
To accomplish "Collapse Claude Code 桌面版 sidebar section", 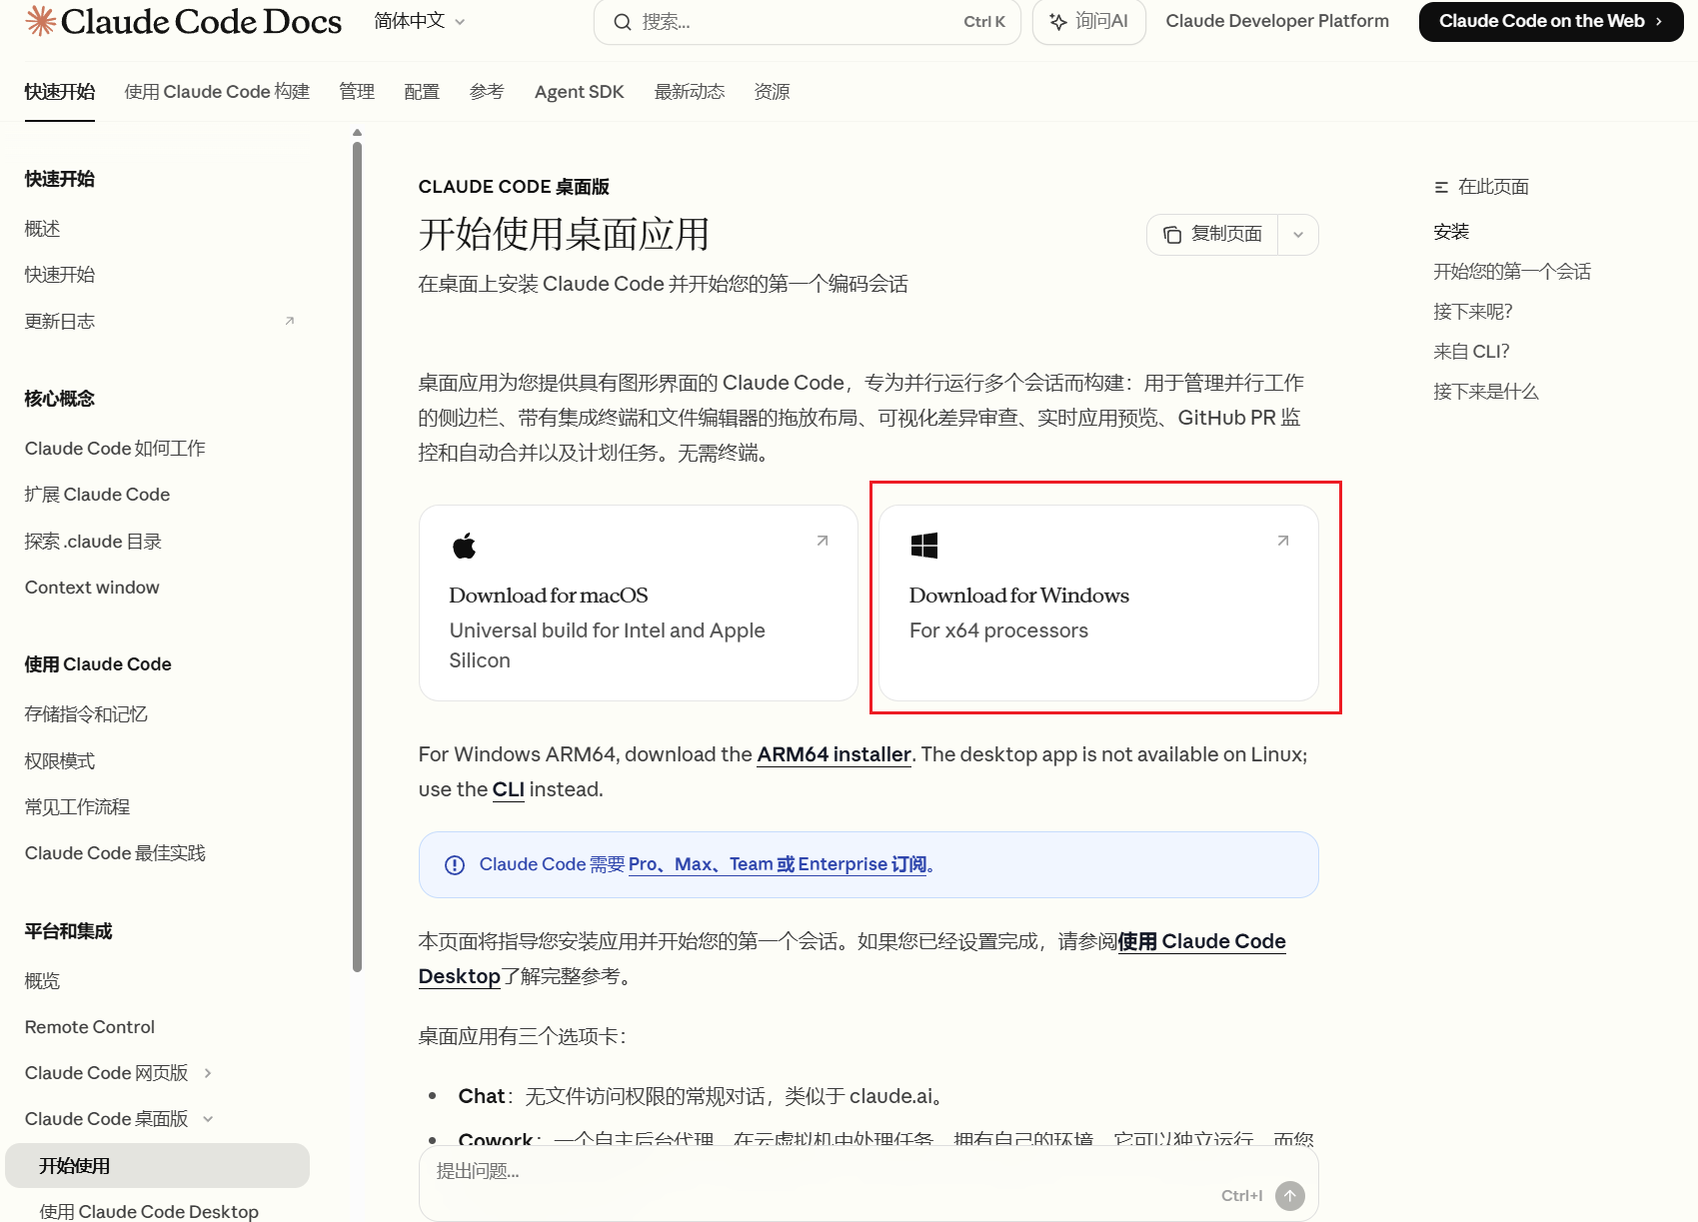I will [x=208, y=1119].
